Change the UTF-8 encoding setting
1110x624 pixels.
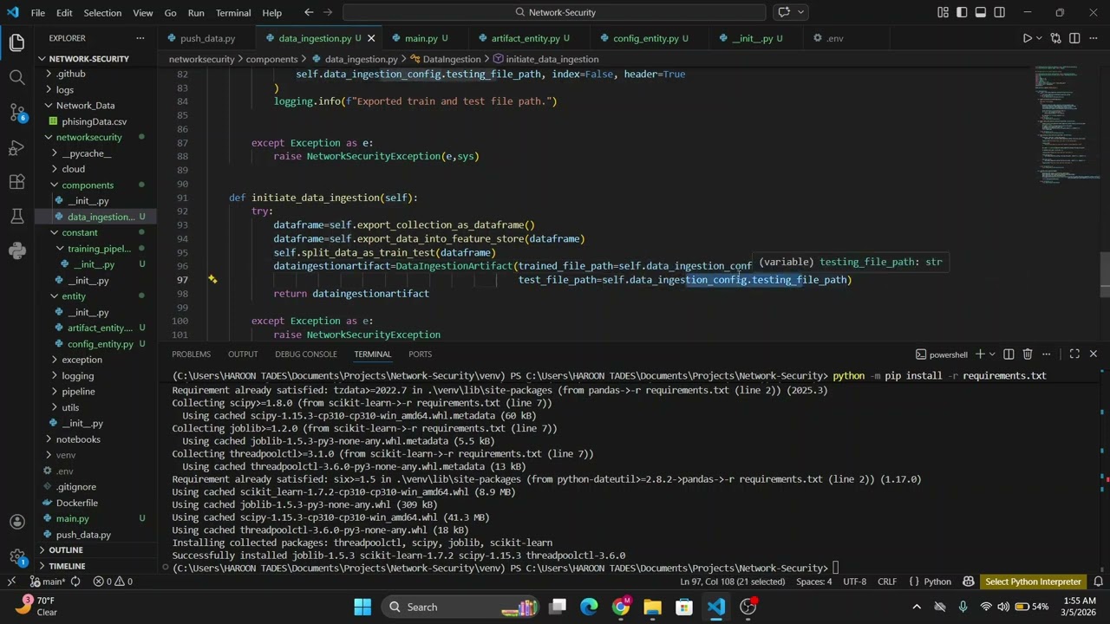(854, 582)
